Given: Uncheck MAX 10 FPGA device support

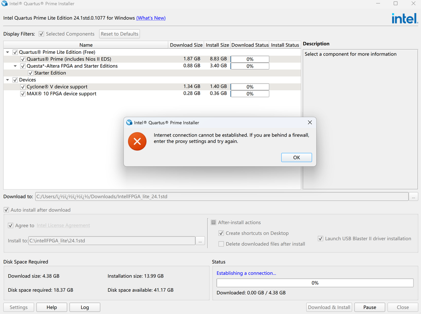Looking at the screenshot, I should click(23, 94).
